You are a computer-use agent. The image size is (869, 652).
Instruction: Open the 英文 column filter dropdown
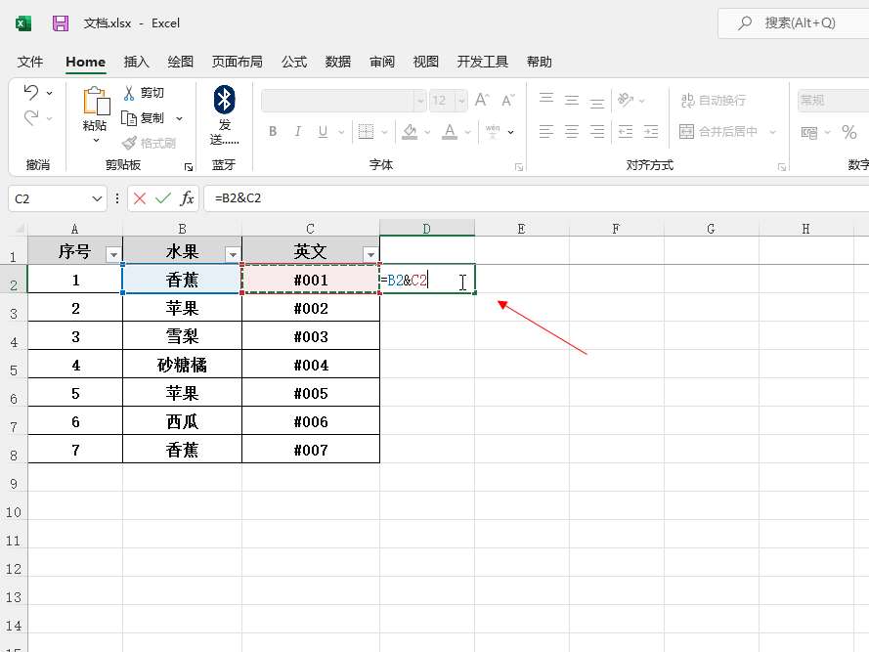point(370,254)
